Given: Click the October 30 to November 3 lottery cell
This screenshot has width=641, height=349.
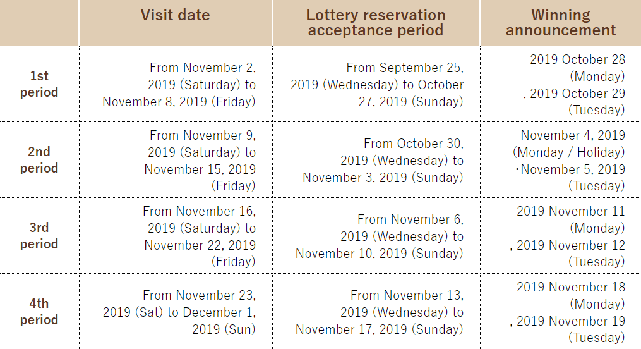Looking at the screenshot, I should (376, 160).
